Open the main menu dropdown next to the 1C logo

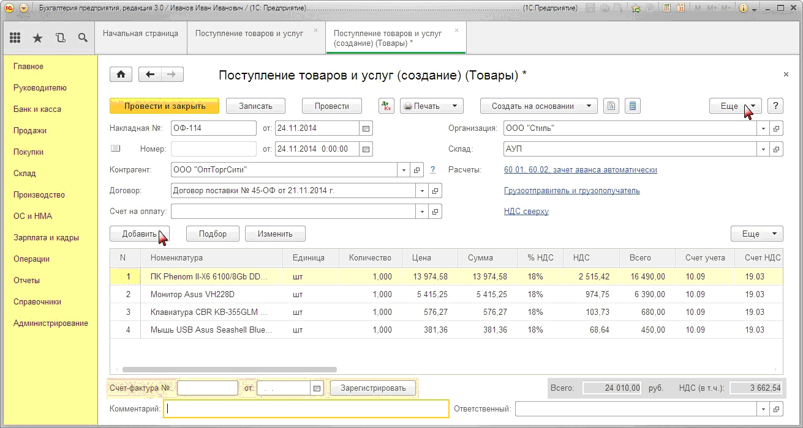pos(23,9)
